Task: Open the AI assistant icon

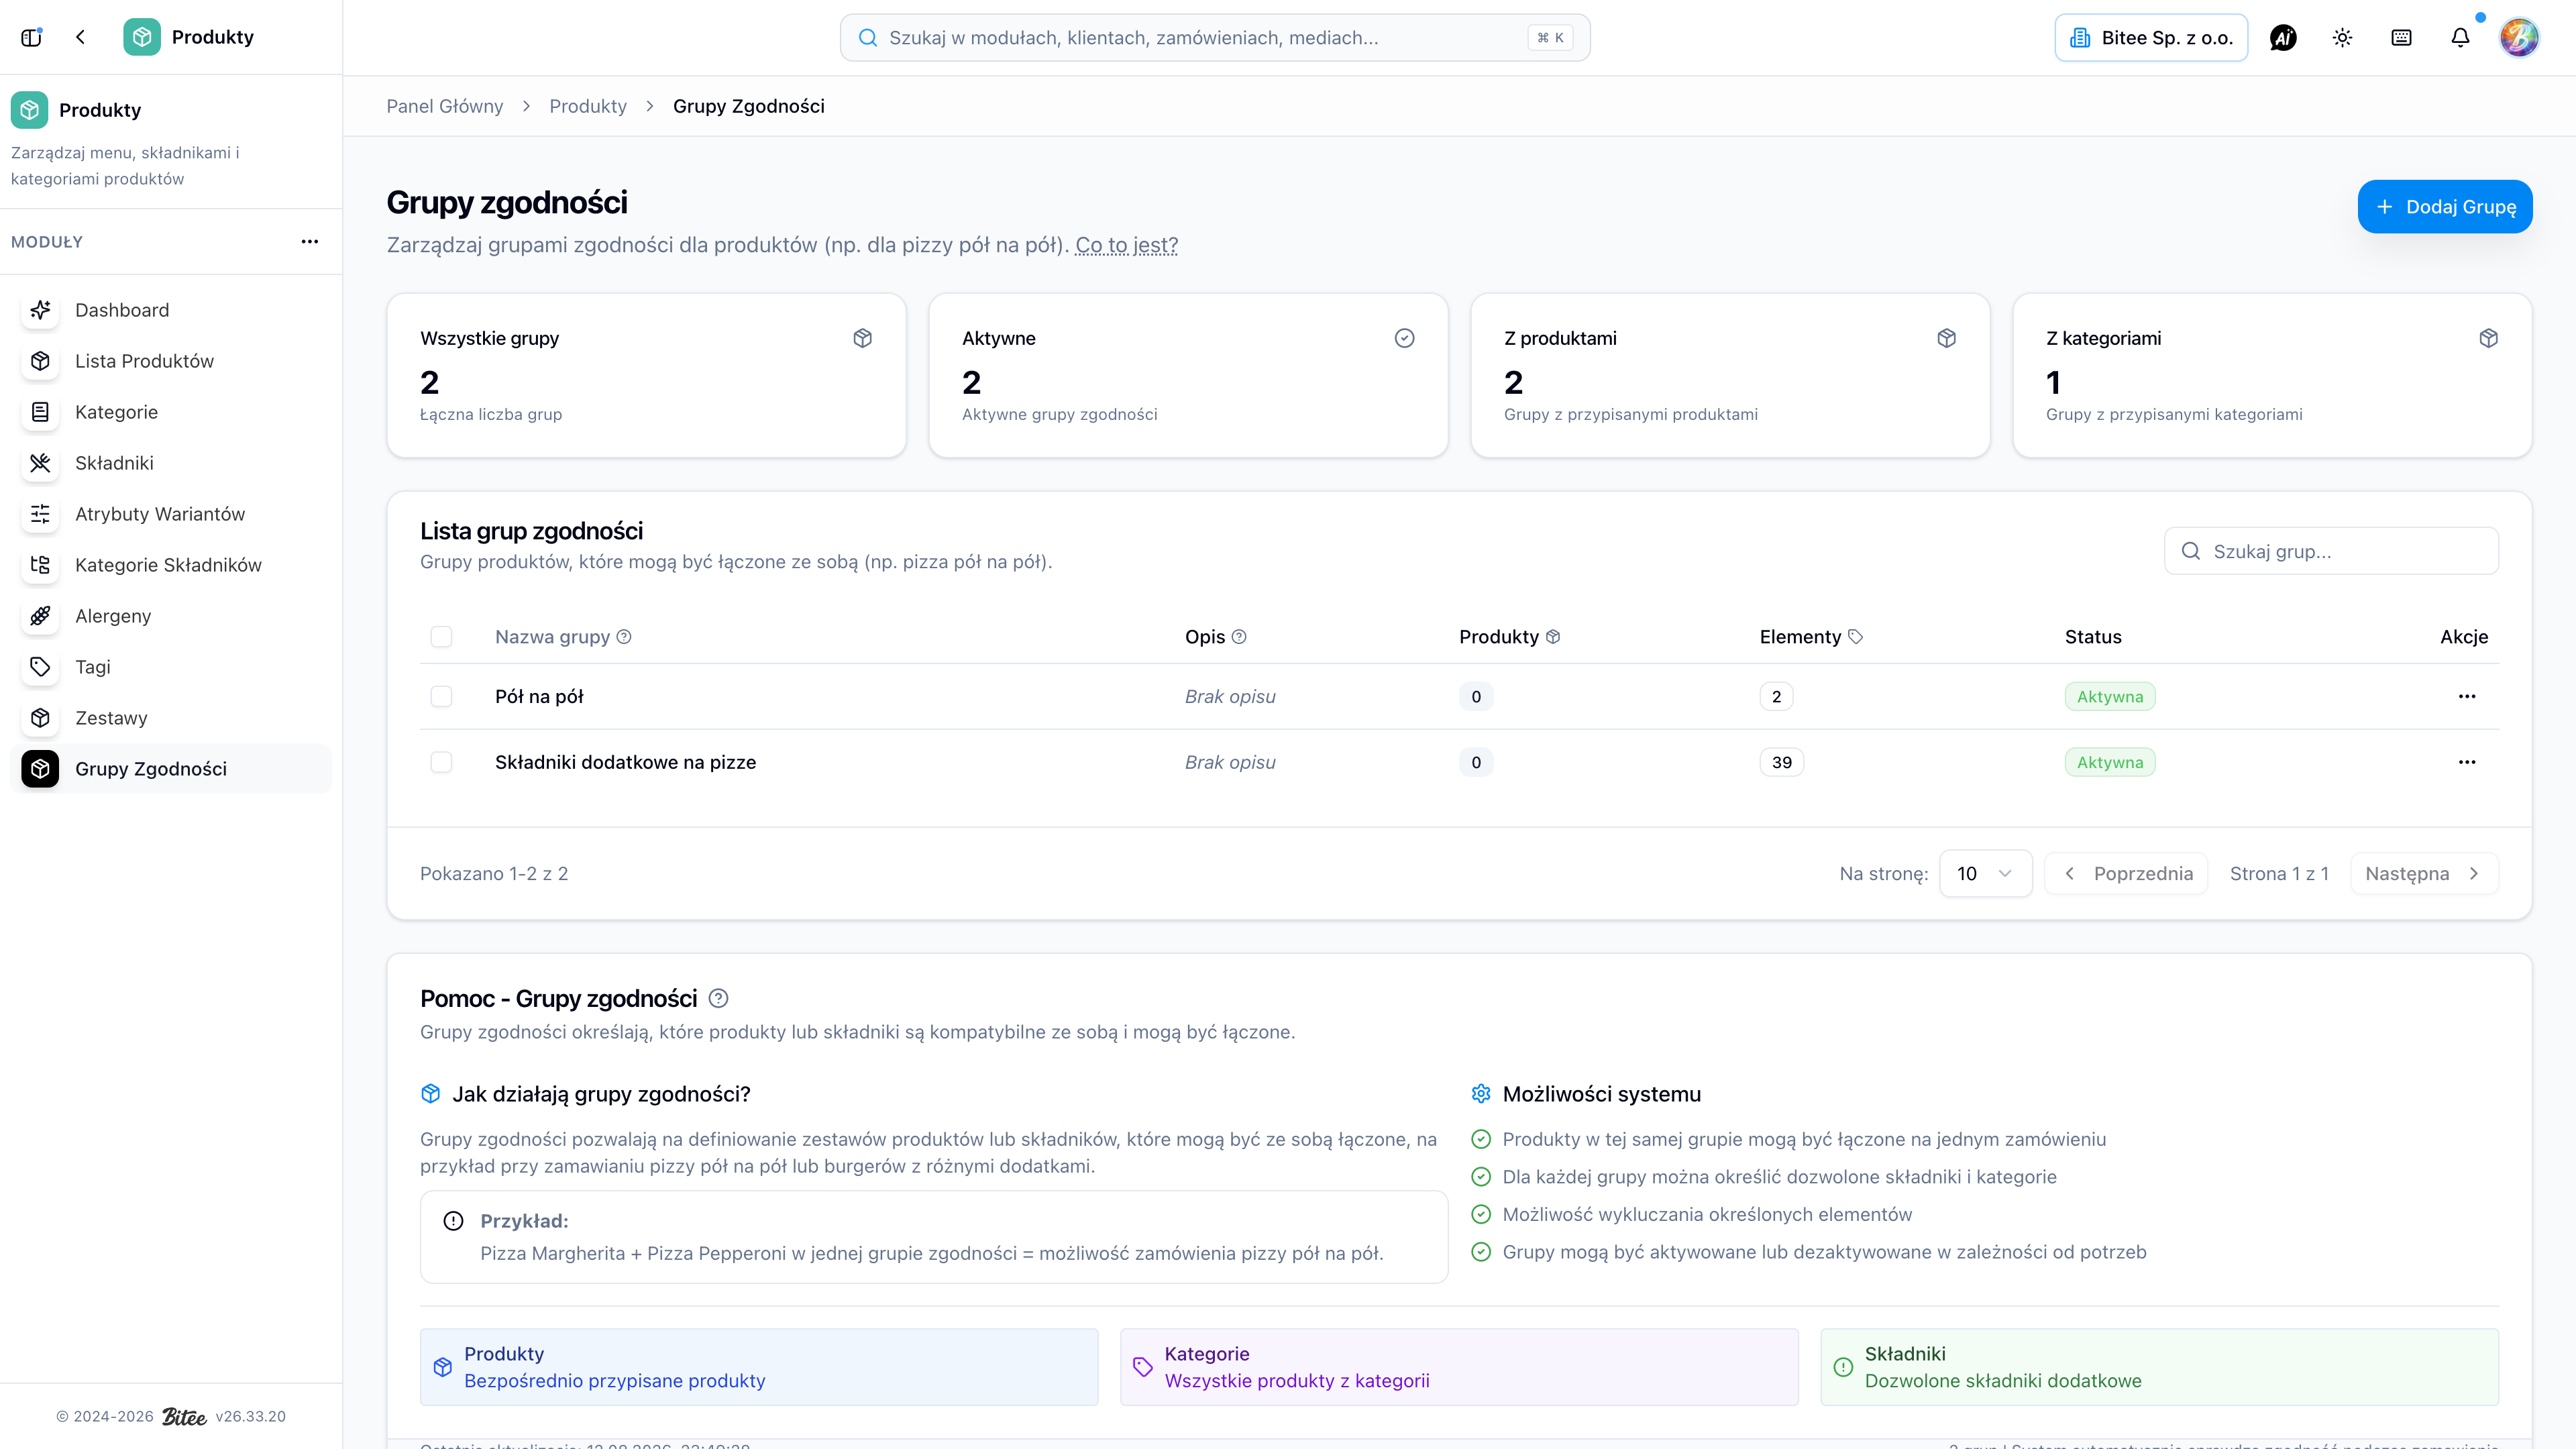Action: (2283, 38)
